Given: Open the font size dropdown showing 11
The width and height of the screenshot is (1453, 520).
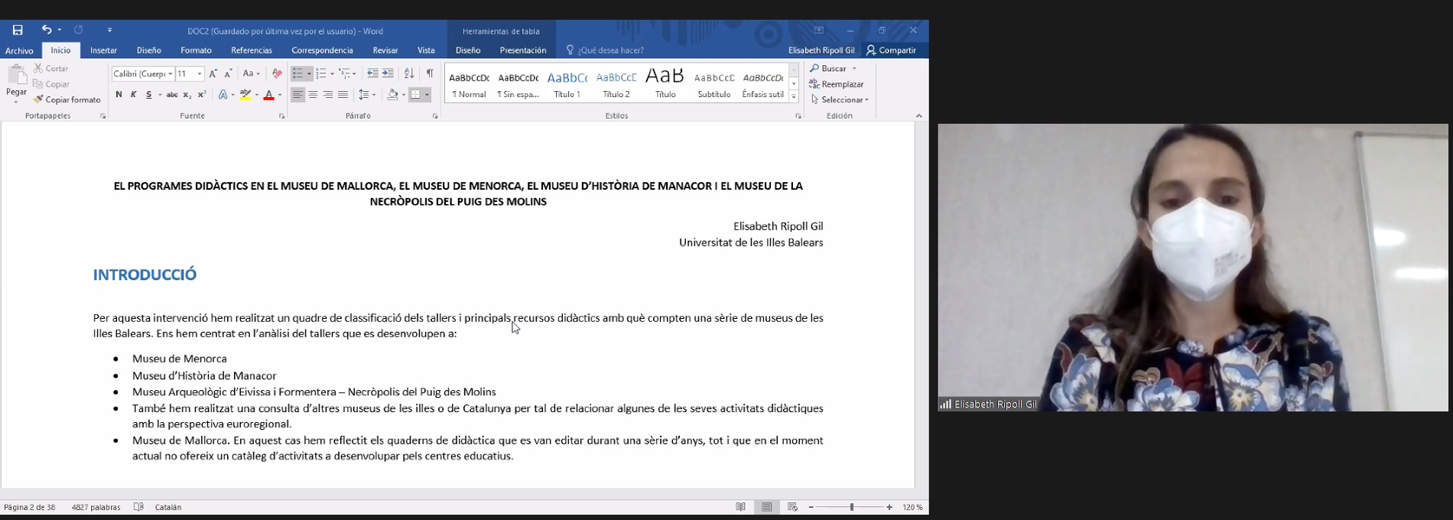Looking at the screenshot, I should coord(200,74).
